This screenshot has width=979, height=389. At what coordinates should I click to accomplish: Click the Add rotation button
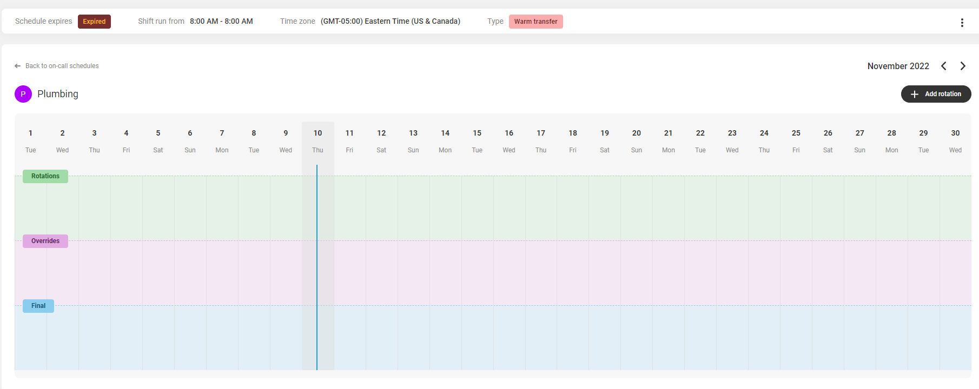point(936,94)
